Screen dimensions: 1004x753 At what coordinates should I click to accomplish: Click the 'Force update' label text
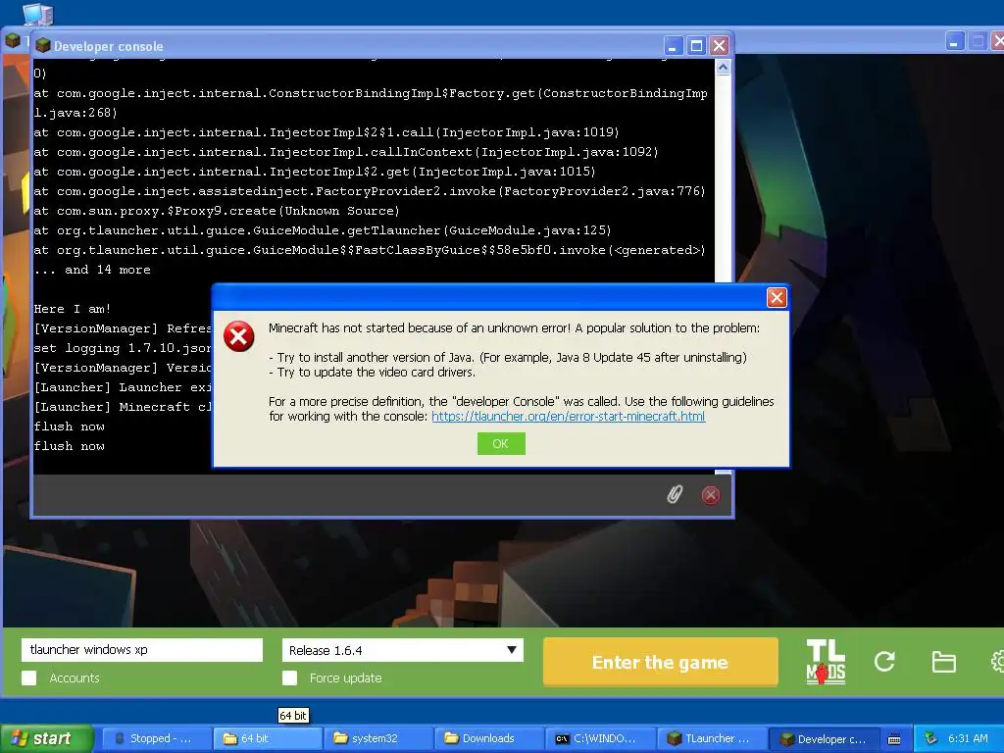point(346,678)
